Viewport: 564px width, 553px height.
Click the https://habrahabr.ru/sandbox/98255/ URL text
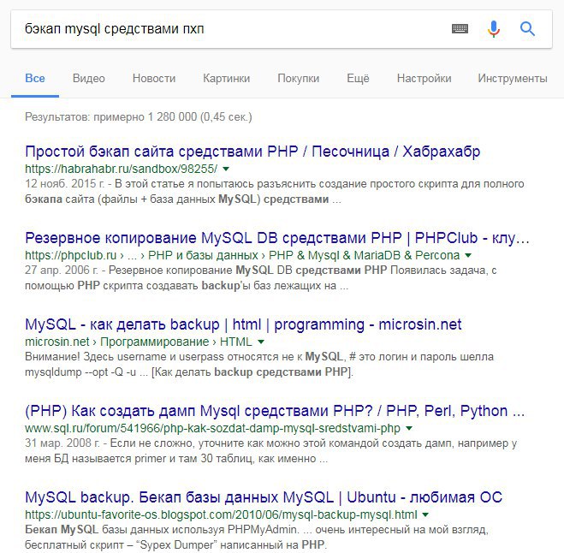pyautogui.click(x=122, y=169)
